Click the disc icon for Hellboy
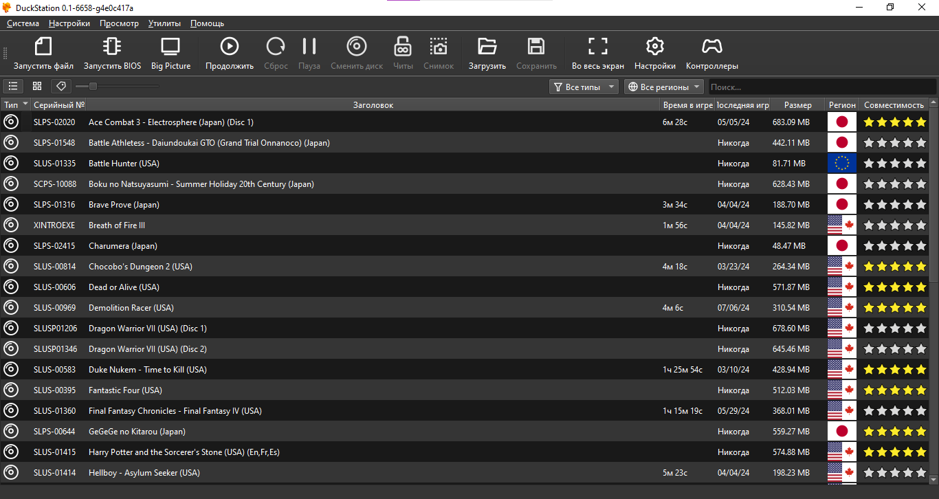The image size is (939, 499). pos(11,473)
